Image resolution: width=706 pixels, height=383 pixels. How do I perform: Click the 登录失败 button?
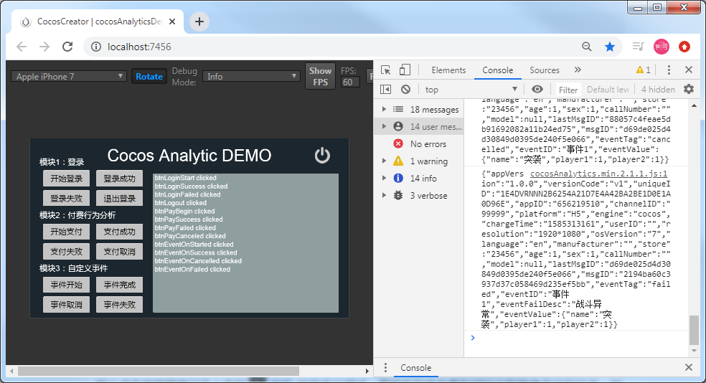[x=66, y=198]
